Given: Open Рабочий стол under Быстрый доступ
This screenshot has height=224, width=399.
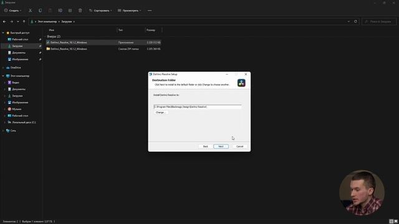Looking at the screenshot, I should click(x=18, y=39).
